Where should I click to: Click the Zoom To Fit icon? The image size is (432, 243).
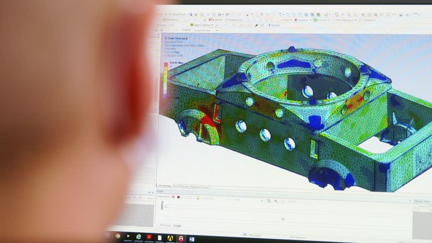[x=363, y=15]
